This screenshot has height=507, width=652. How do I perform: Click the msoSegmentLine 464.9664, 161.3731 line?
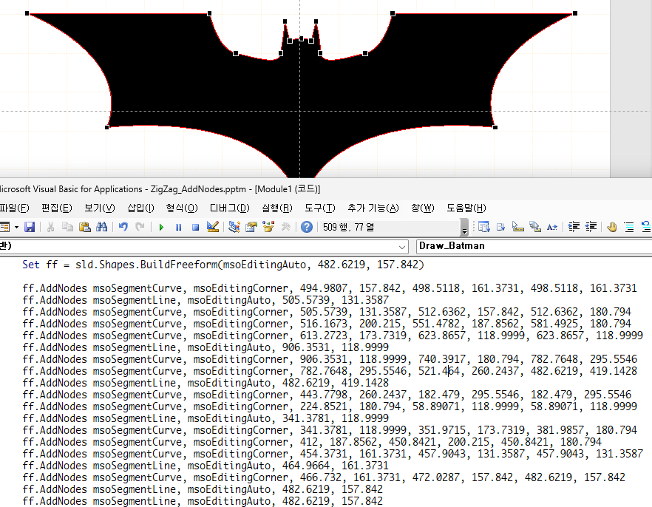pos(206,466)
